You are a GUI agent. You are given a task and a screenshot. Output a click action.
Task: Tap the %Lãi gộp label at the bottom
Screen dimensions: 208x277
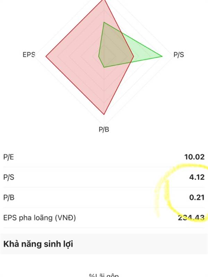pos(104,275)
